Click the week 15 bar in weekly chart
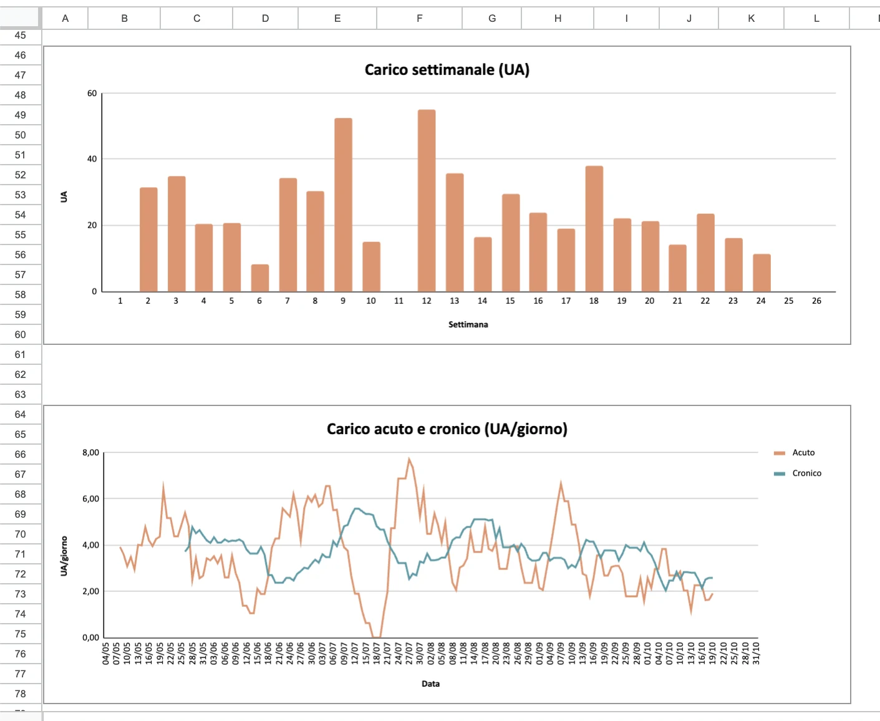880x721 pixels. coord(511,243)
